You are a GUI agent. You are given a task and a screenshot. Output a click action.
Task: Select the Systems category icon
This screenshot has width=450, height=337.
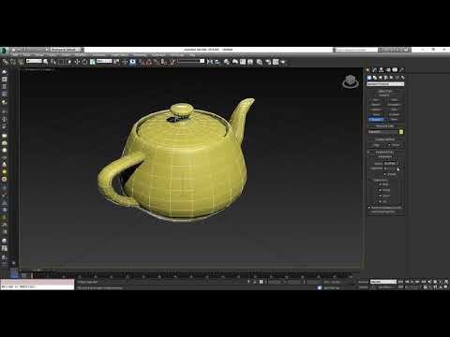[403, 78]
